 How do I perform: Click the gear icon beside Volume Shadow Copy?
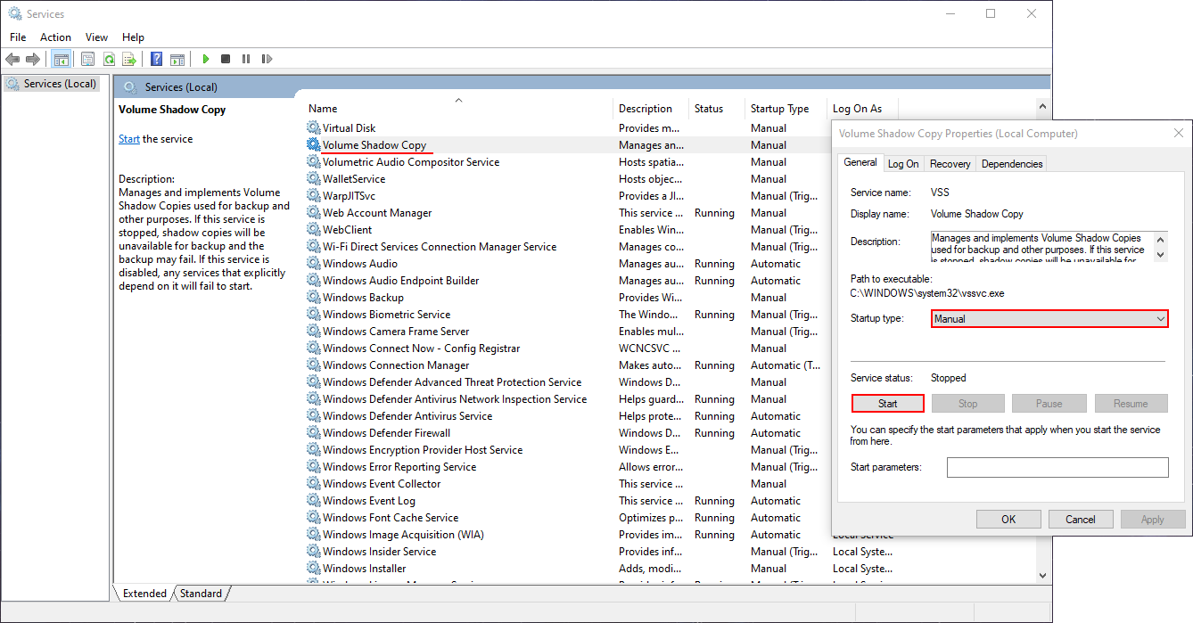[313, 144]
